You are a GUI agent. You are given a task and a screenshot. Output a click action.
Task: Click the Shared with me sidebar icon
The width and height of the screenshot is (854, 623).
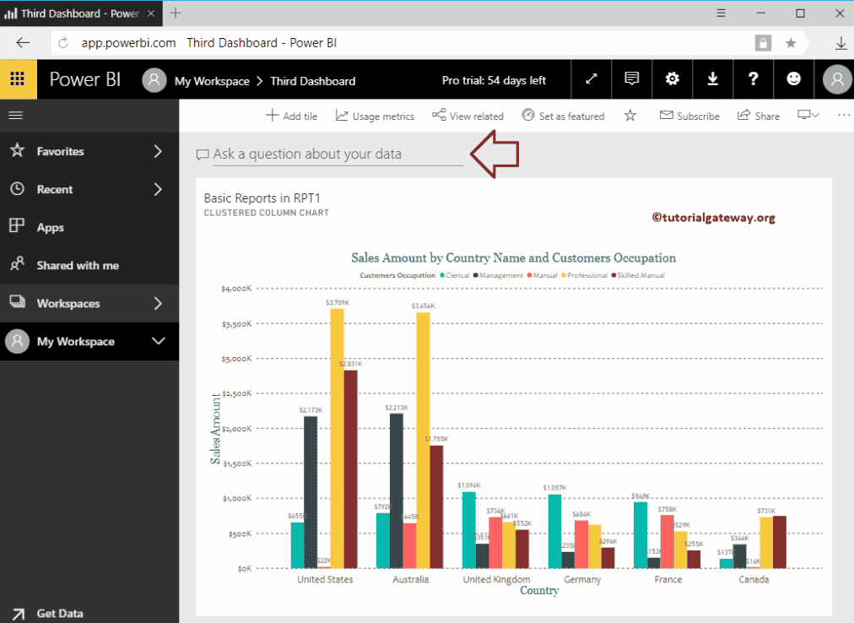pos(17,265)
